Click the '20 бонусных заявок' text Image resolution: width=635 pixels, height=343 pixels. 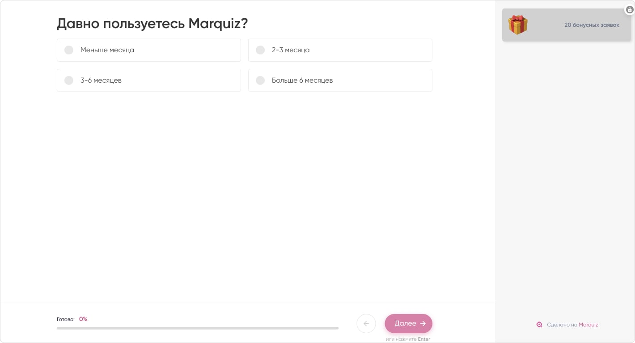point(592,25)
